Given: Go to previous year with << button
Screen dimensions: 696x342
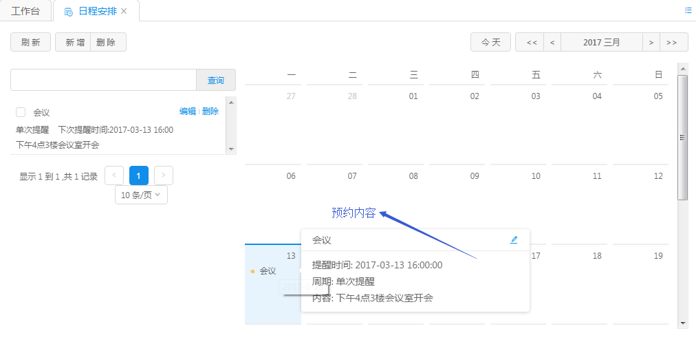Looking at the screenshot, I should (x=531, y=43).
